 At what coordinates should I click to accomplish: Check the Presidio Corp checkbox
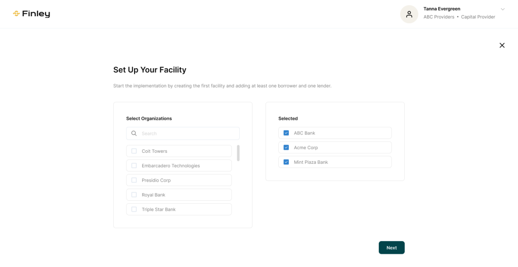pyautogui.click(x=134, y=180)
